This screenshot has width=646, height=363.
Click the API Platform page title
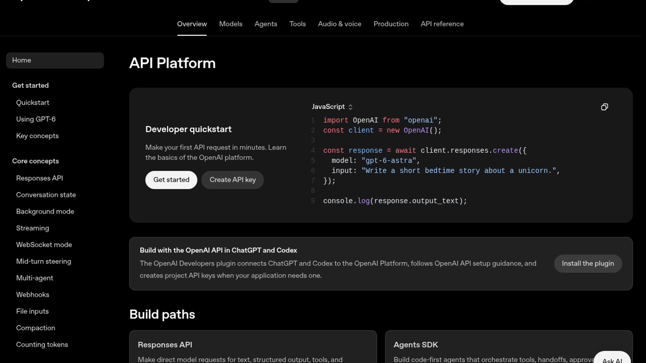coord(172,63)
